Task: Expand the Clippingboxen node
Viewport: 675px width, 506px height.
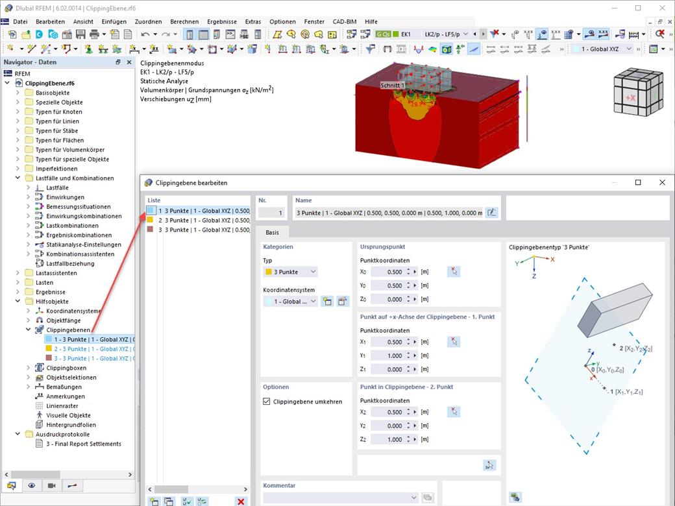Action: tap(29, 367)
